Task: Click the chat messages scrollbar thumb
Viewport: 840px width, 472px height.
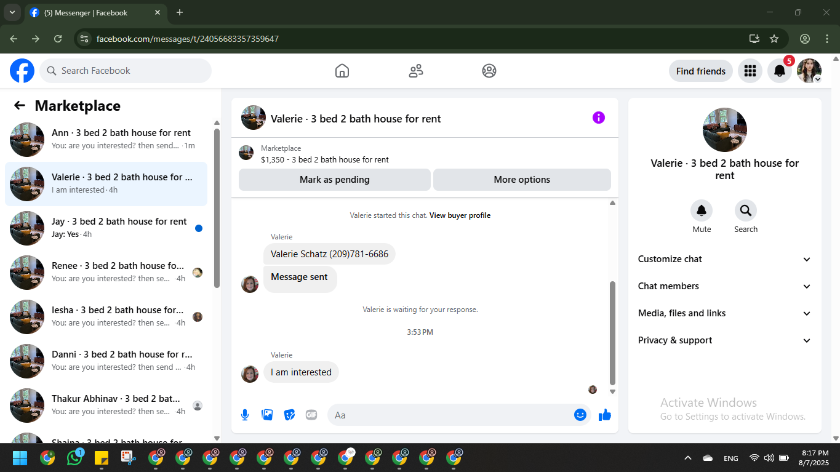Action: click(612, 333)
